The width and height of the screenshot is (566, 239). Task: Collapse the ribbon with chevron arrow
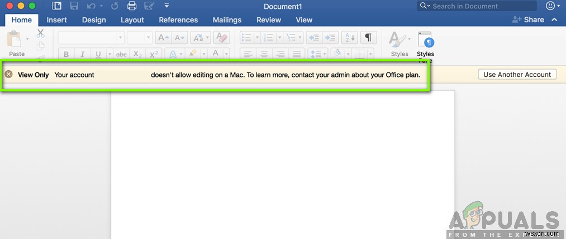pos(555,20)
